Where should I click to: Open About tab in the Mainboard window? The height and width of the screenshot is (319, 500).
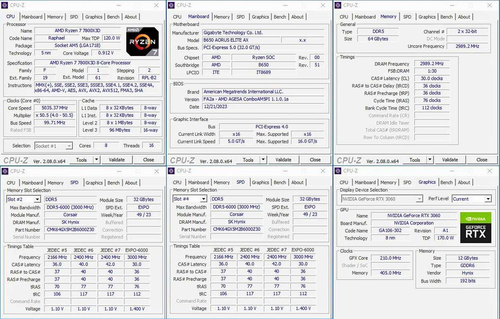click(x=297, y=17)
